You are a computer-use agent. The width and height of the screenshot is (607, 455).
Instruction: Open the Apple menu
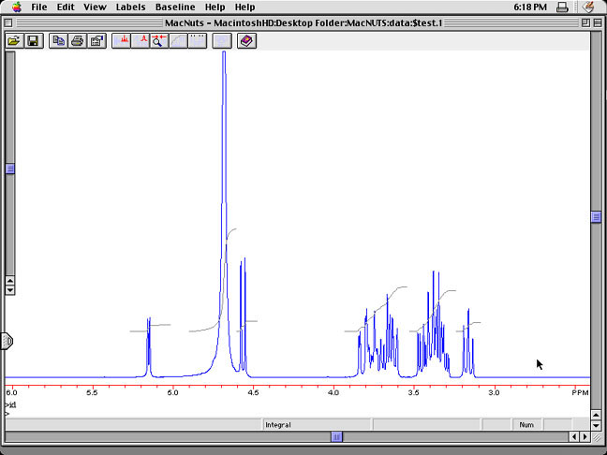[x=15, y=7]
